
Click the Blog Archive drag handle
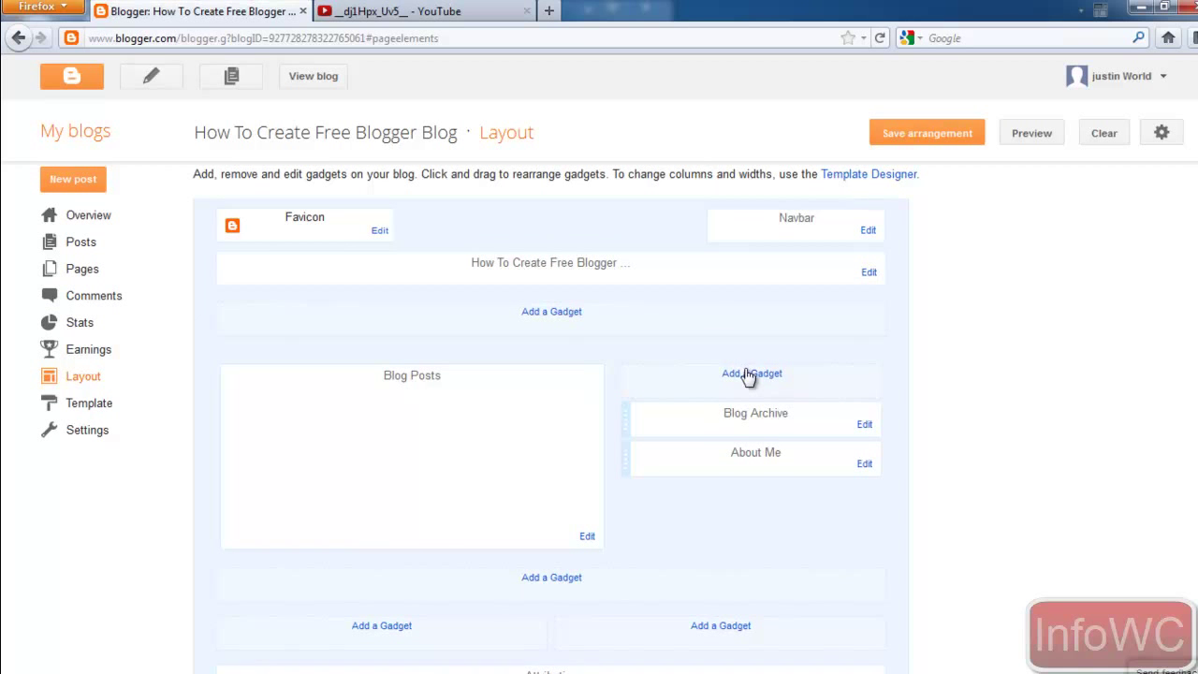tap(625, 419)
